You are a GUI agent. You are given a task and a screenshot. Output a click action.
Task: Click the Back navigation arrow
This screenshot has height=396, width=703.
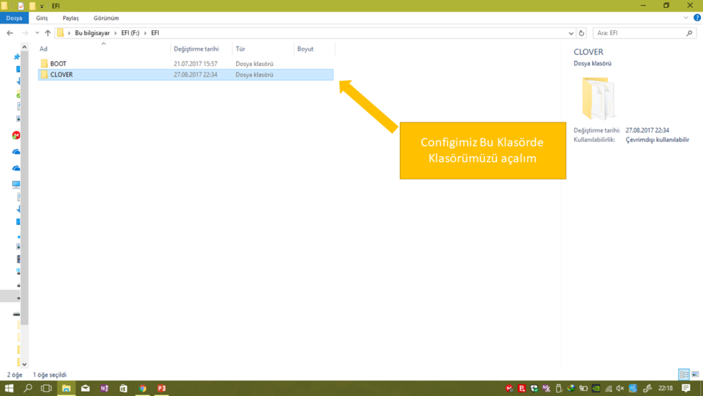(x=10, y=33)
